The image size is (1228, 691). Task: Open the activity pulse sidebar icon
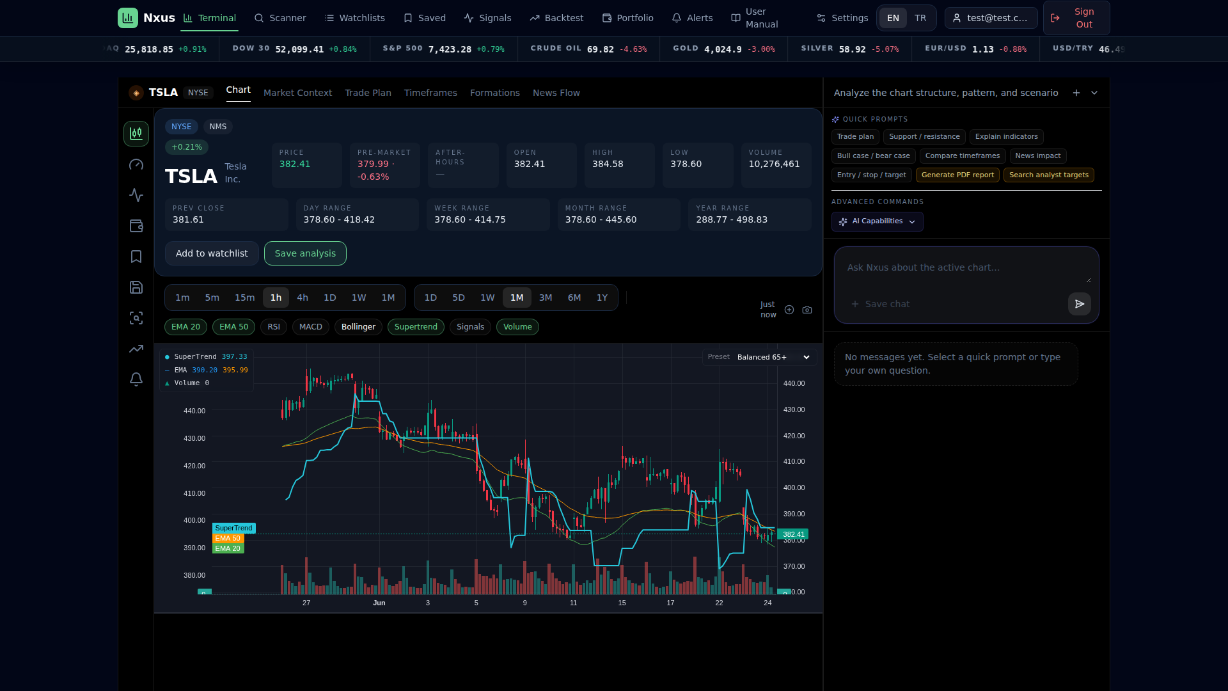136,195
